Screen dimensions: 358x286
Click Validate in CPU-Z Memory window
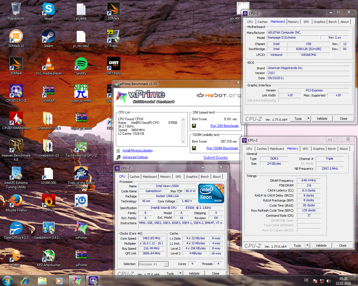click(x=321, y=245)
